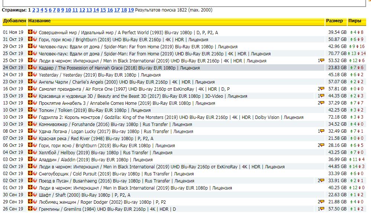This screenshot has height=213, width=371.
Task: Click the magnet icon for Charlie's Angels
Action: pos(35,82)
